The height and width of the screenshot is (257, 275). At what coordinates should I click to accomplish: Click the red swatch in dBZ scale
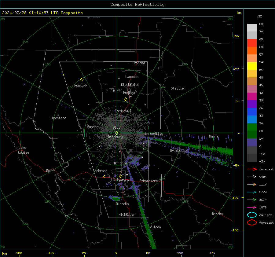coord(252,43)
